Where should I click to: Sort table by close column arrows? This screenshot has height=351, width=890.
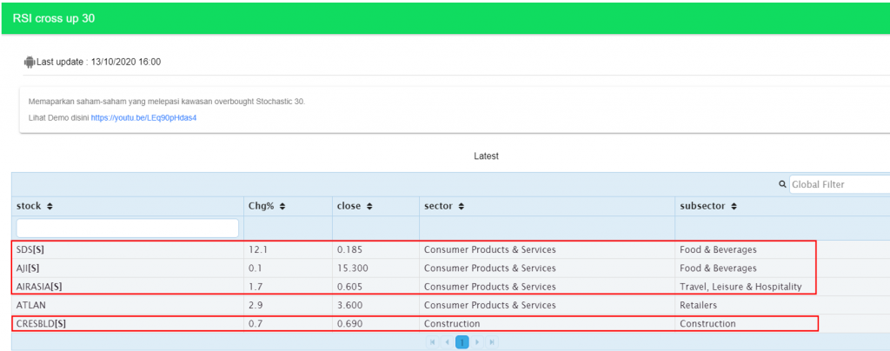[369, 207]
